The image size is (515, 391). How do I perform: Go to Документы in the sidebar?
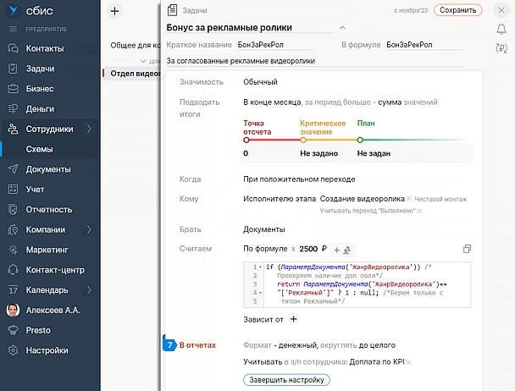(47, 169)
